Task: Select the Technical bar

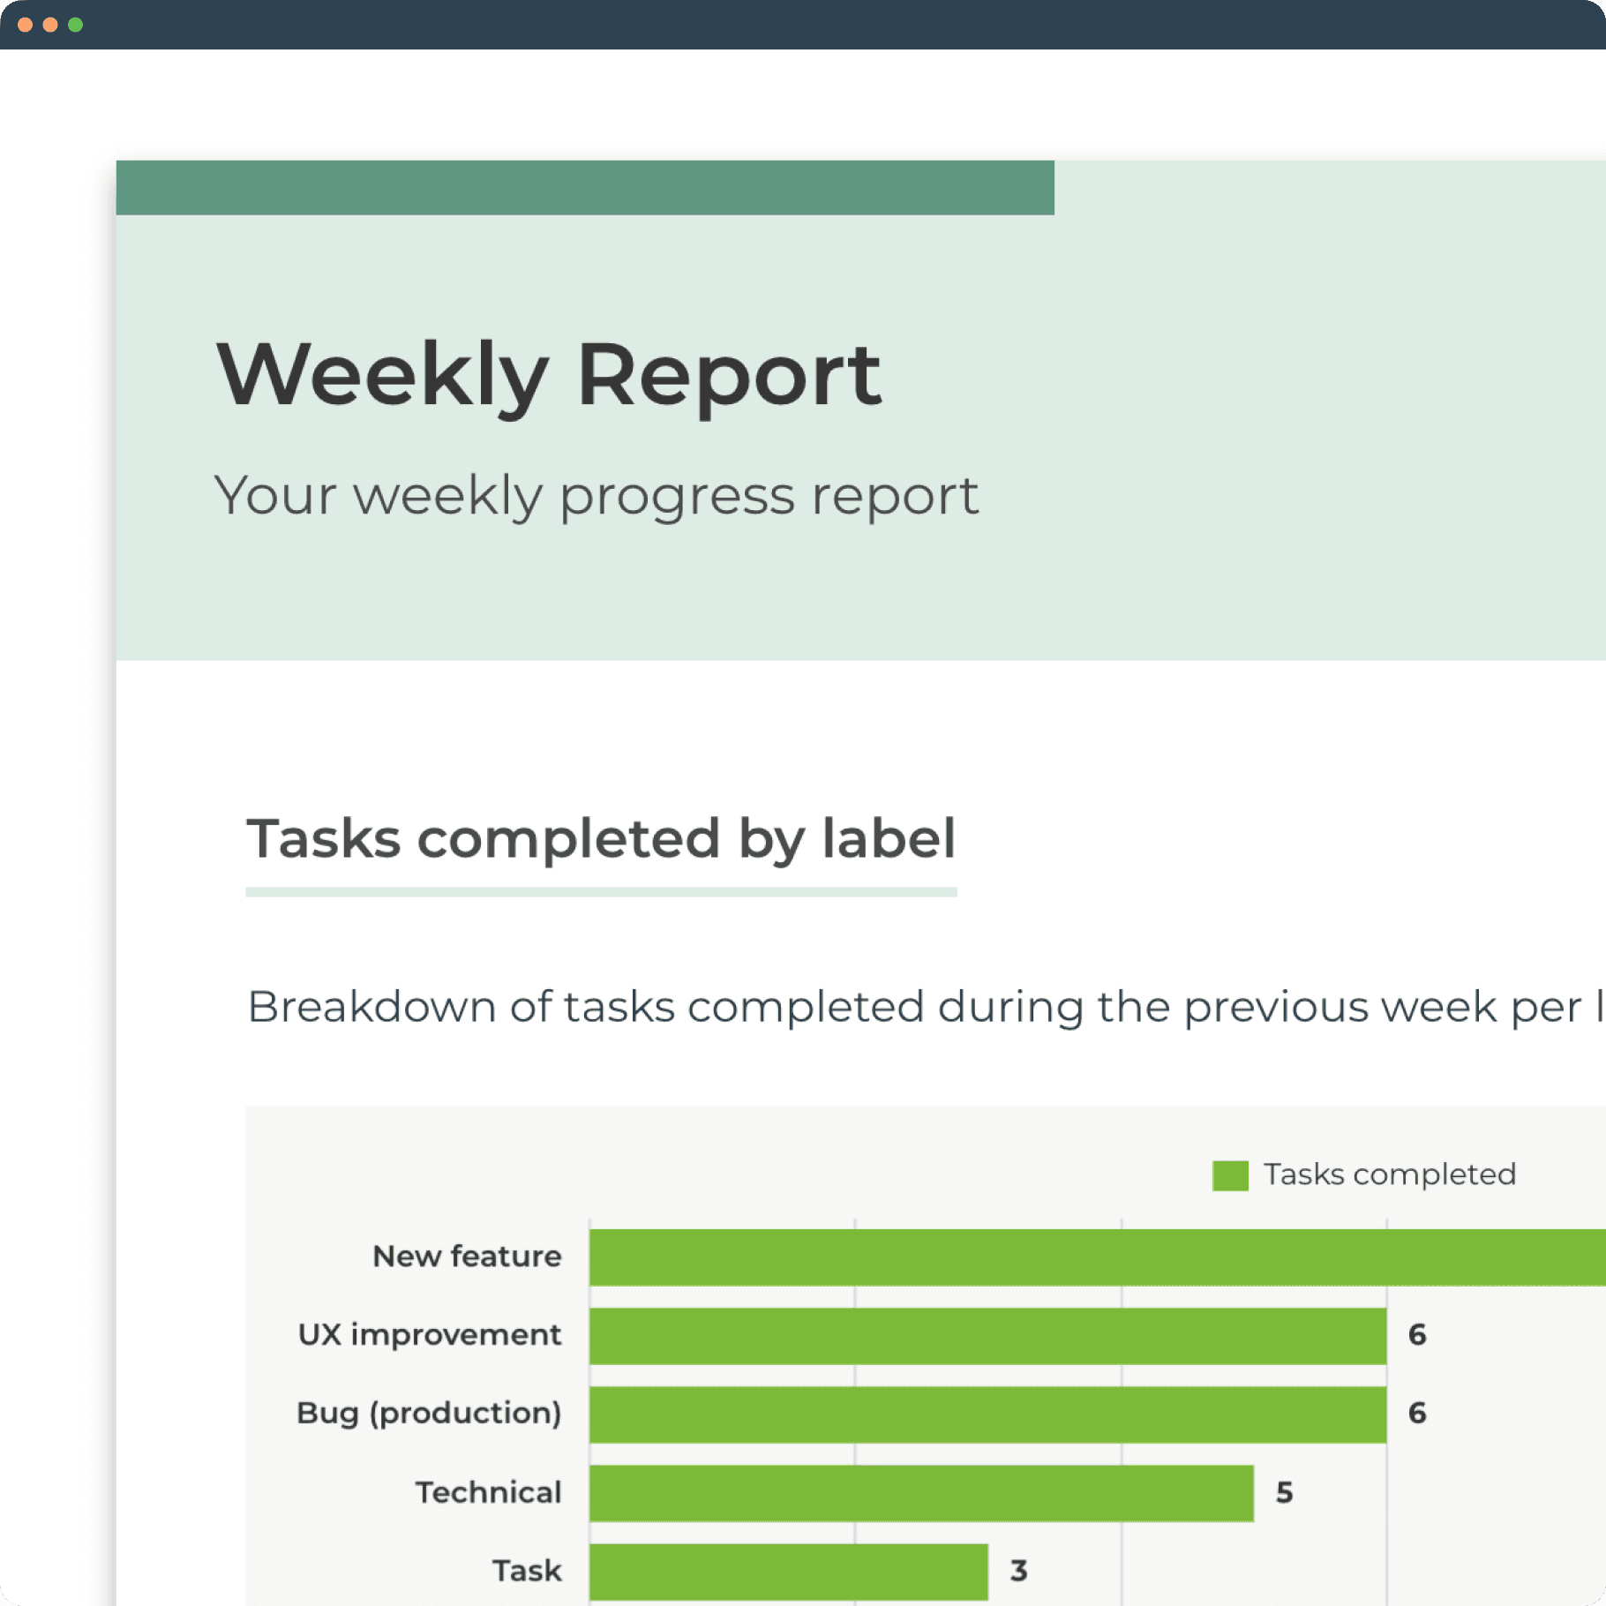Action: (x=921, y=1493)
